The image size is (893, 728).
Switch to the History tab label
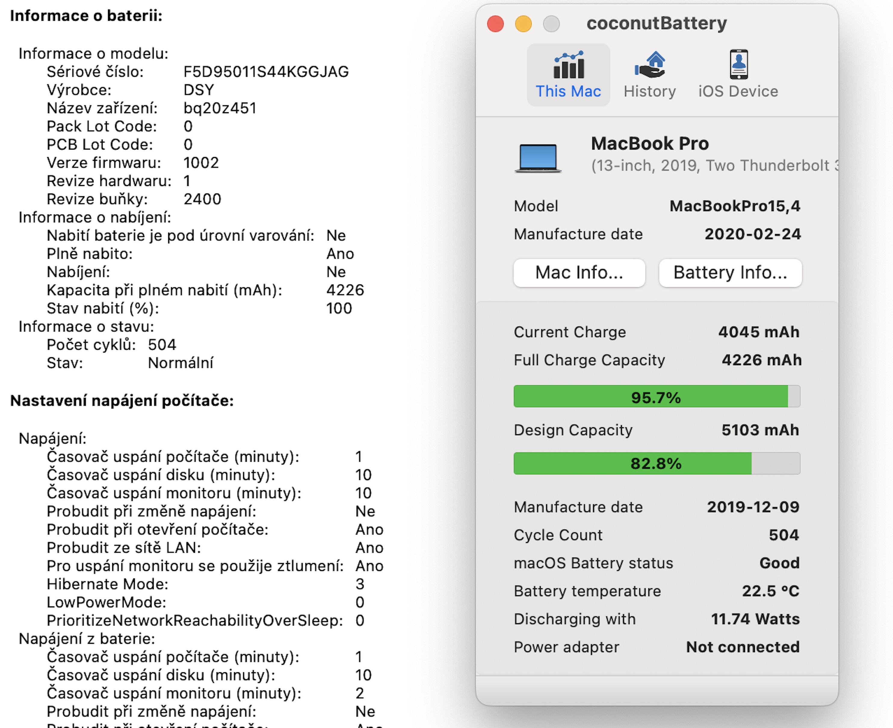coord(649,91)
